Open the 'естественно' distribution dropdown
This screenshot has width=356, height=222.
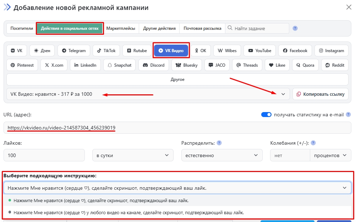click(221, 155)
